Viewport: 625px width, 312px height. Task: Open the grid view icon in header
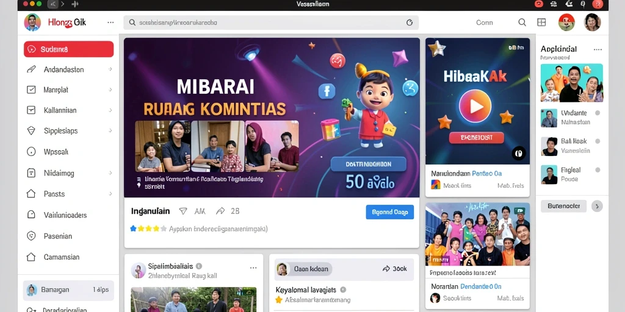coord(541,23)
